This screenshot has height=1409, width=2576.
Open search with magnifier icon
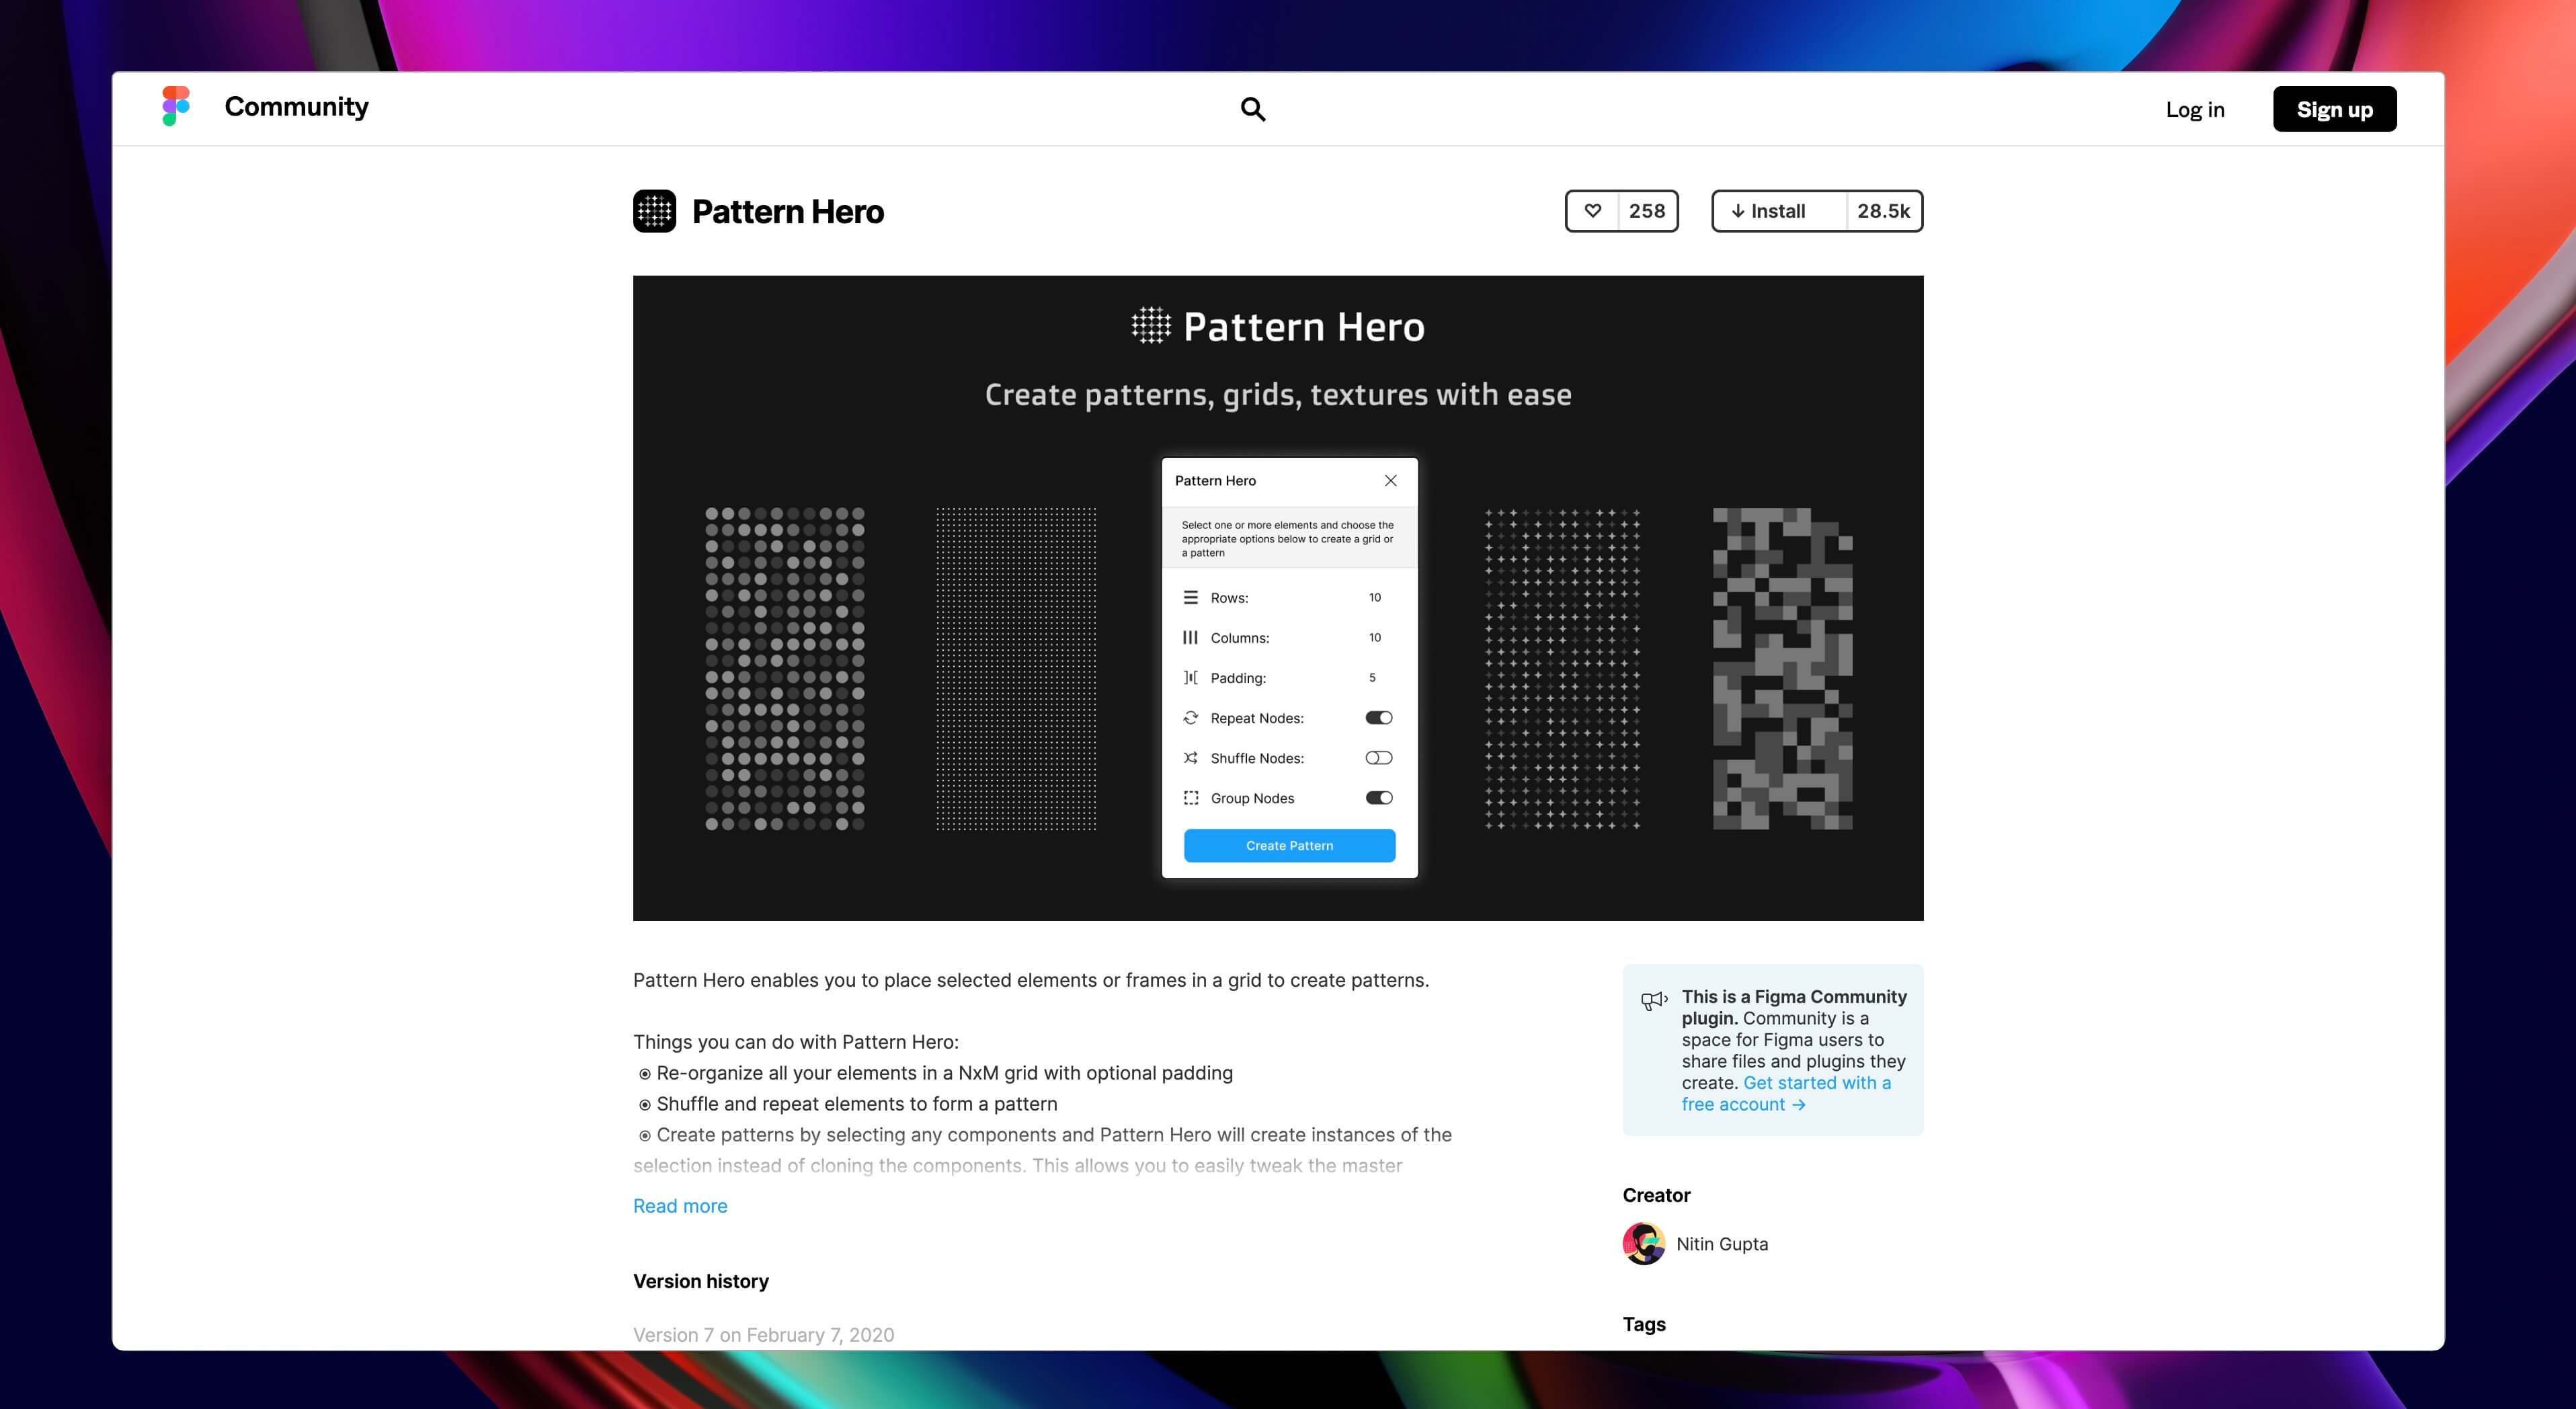pos(1252,109)
